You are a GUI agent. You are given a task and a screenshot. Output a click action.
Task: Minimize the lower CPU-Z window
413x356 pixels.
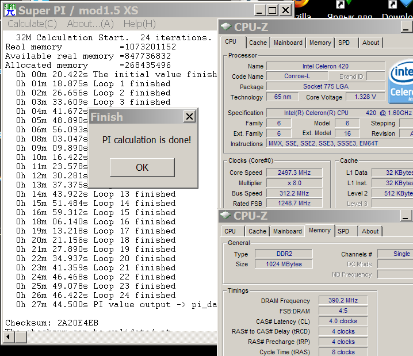[406, 216]
